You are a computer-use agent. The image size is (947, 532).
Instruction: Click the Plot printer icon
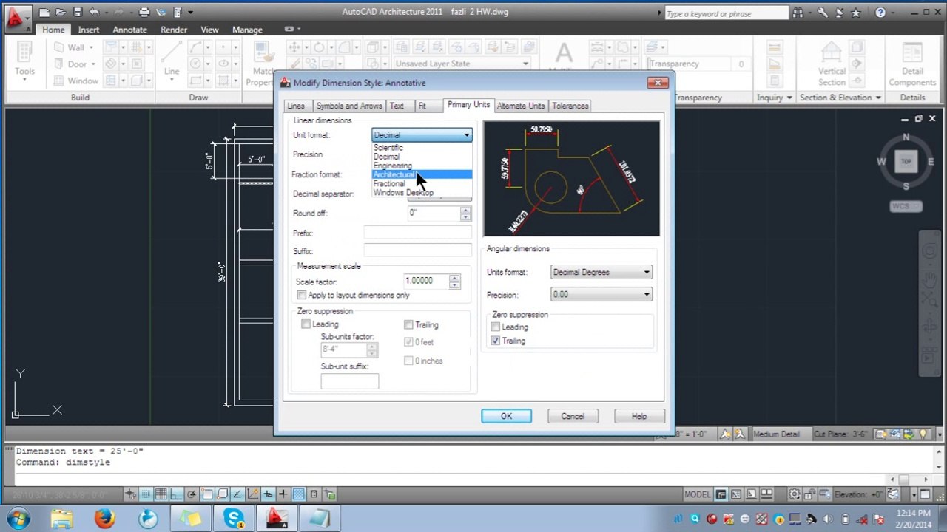coord(144,12)
